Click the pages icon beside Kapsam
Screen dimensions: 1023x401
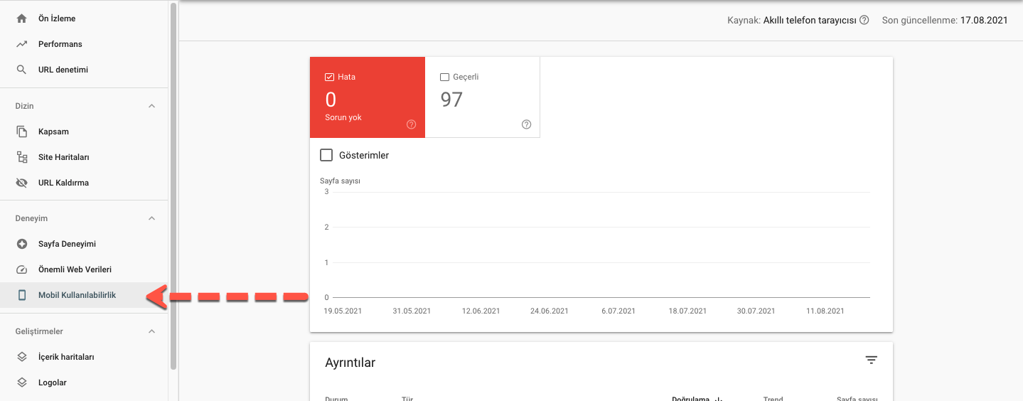21,132
